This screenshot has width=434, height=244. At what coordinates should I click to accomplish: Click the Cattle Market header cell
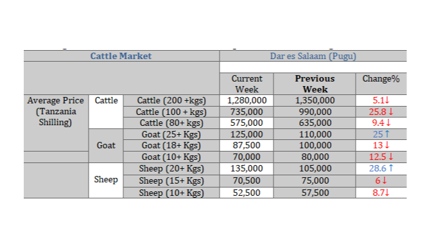click(121, 56)
